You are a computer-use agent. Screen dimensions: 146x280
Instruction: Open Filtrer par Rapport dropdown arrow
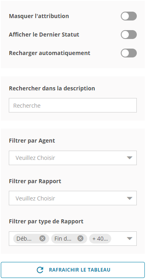[130, 198]
